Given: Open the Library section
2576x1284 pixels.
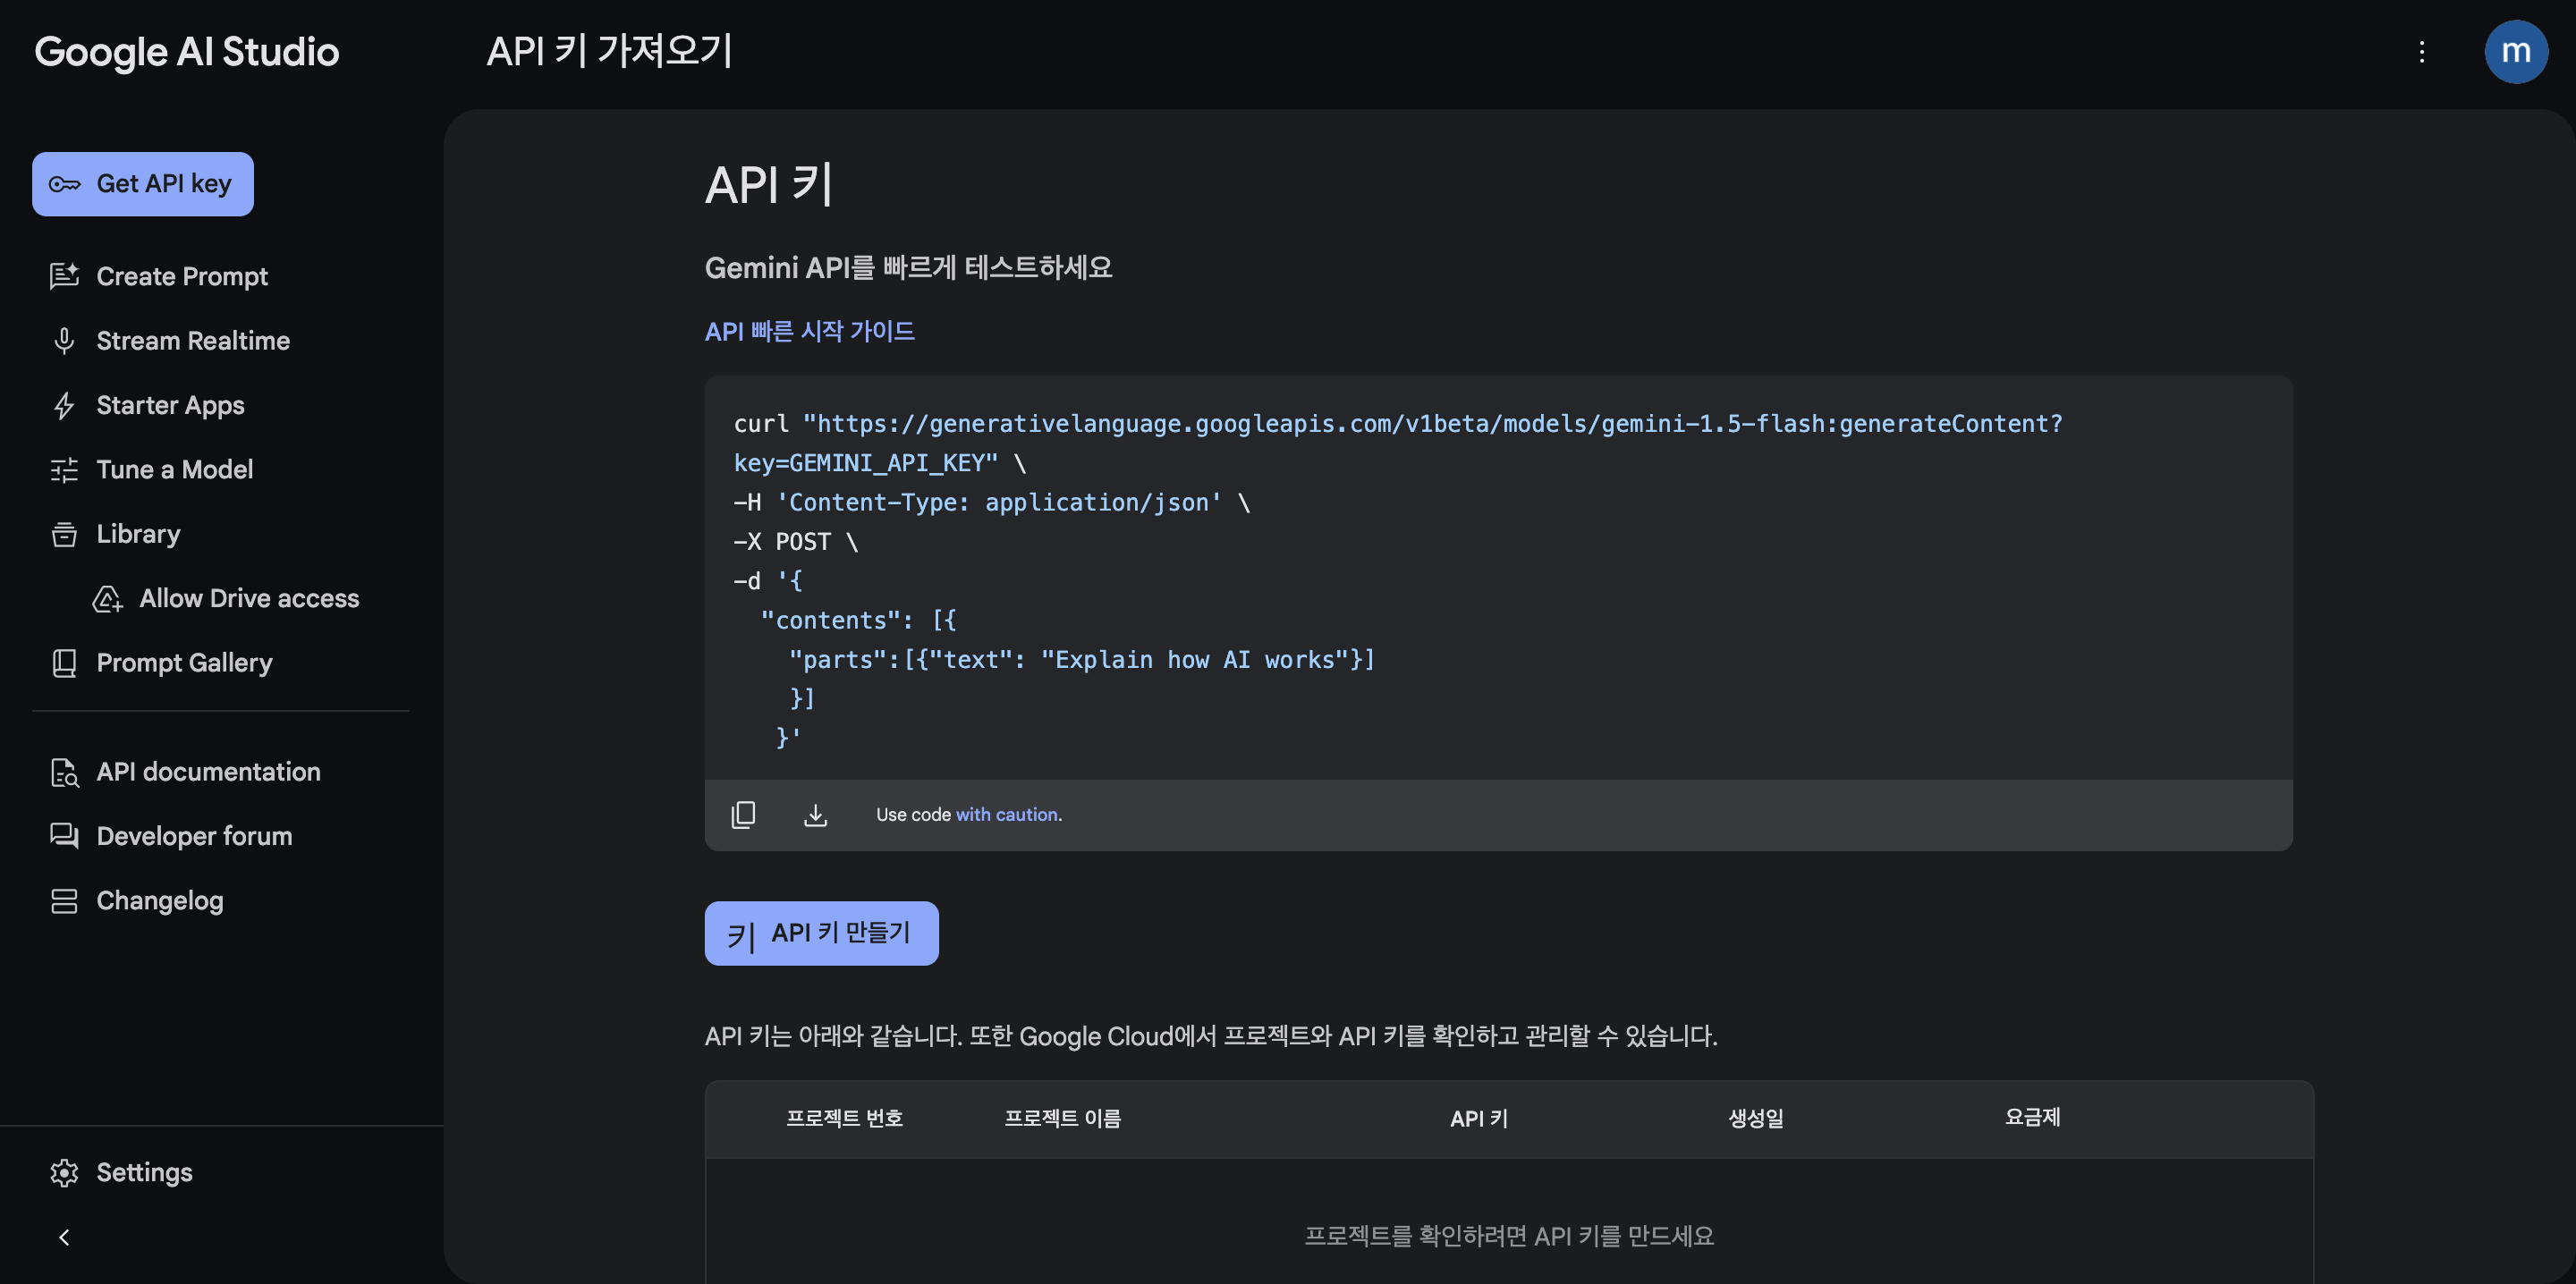Looking at the screenshot, I should click(138, 534).
